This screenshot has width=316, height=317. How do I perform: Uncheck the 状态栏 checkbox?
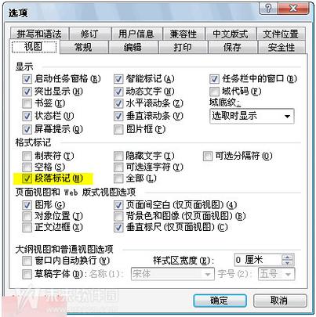pos(27,116)
